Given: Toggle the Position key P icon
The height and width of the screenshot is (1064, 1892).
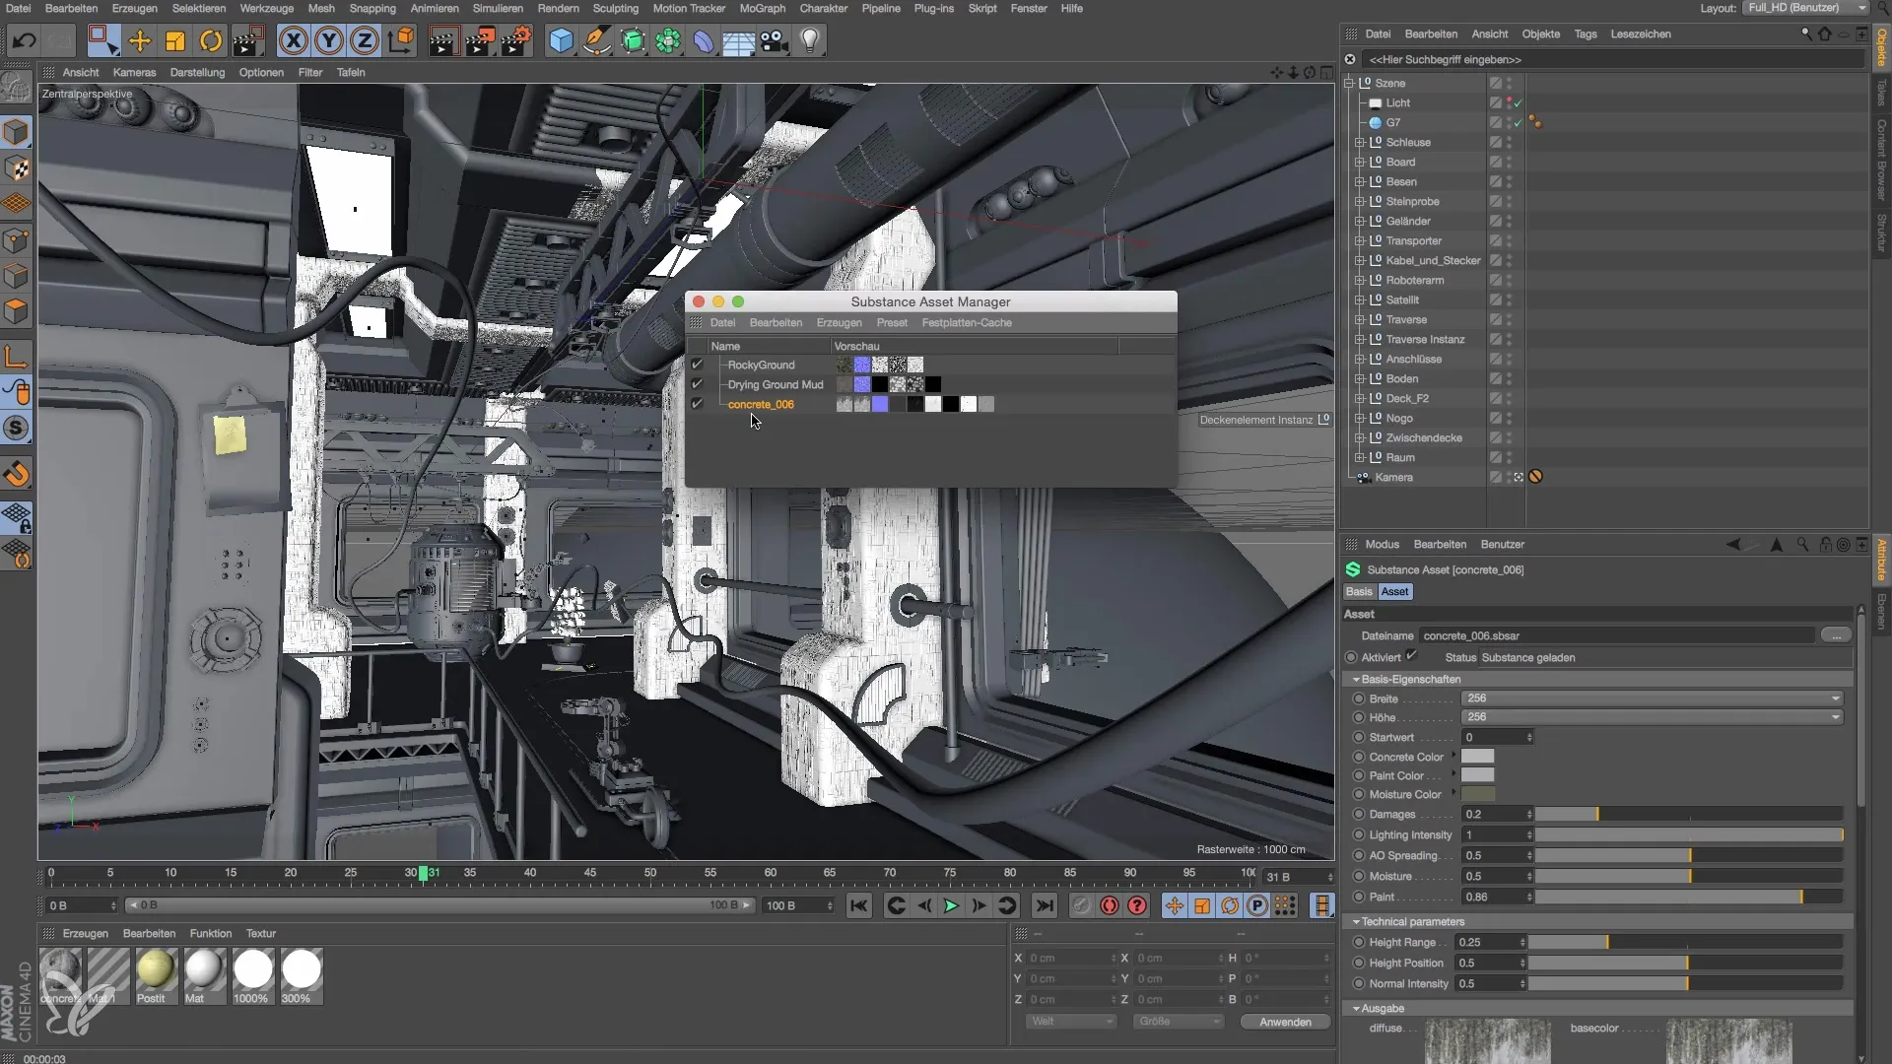Looking at the screenshot, I should 1257,905.
